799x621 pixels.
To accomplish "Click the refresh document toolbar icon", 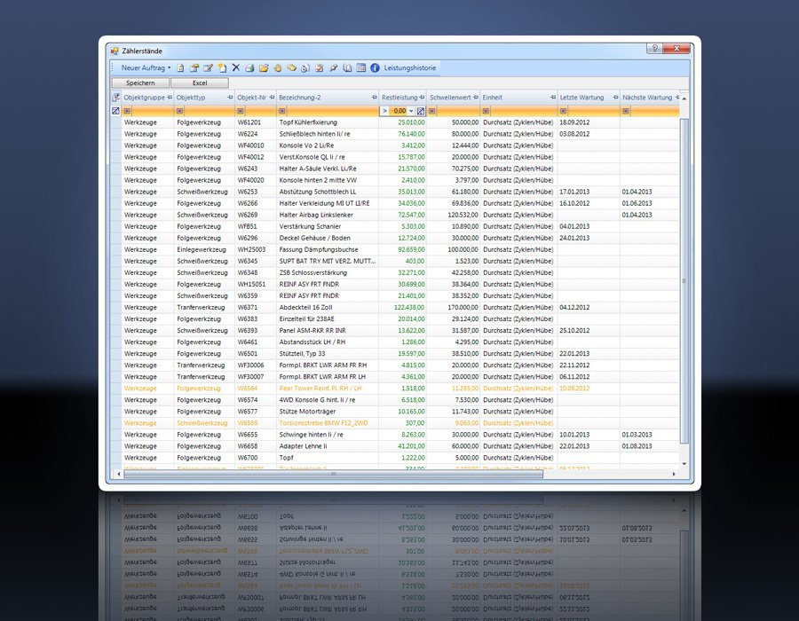I will point(180,67).
